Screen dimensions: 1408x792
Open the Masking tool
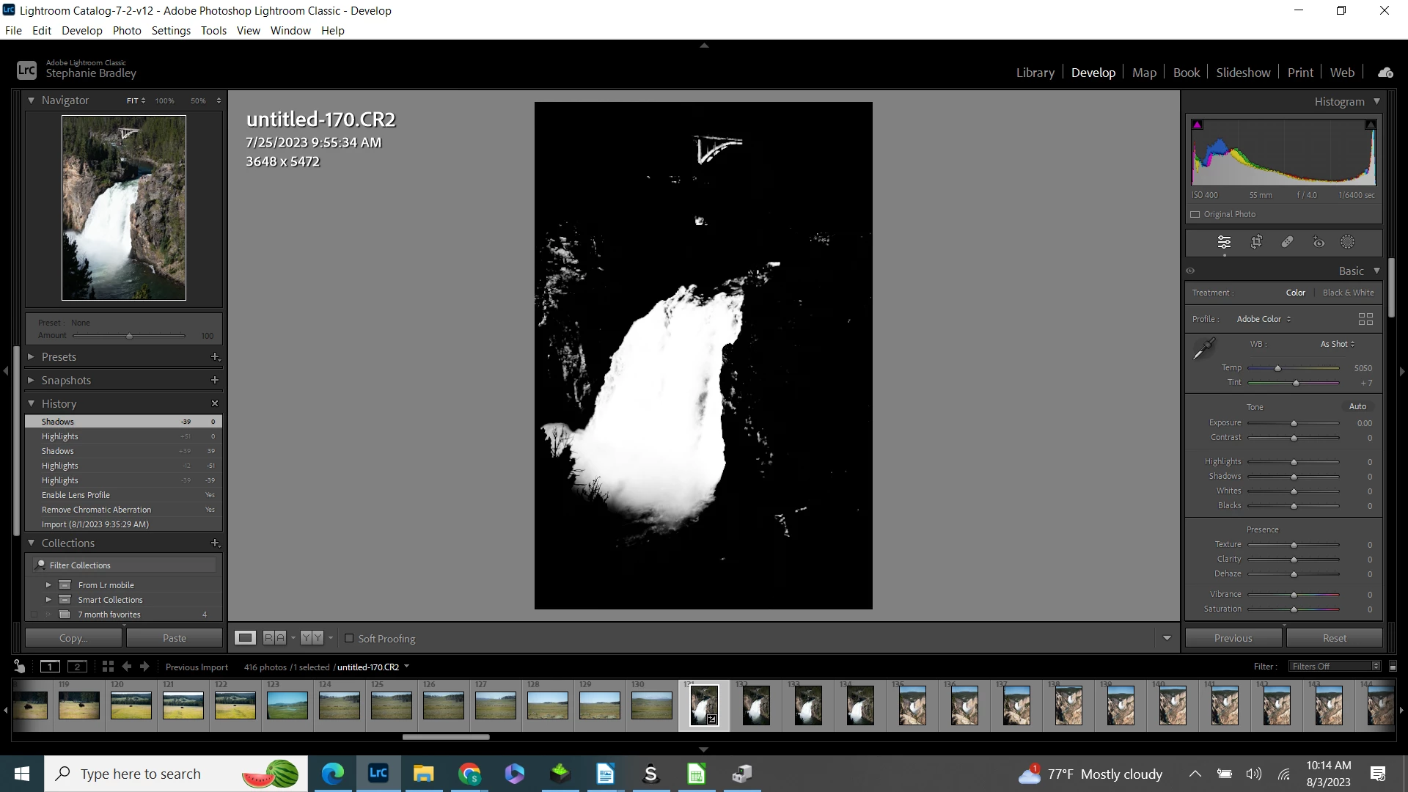pos(1347,242)
